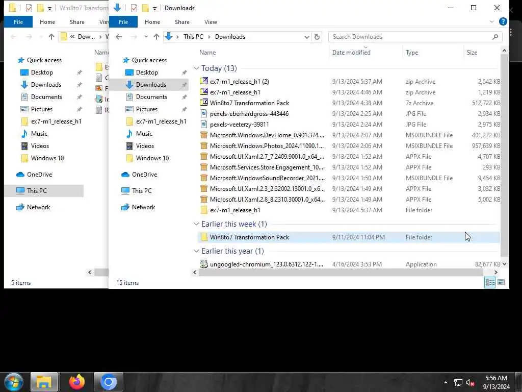Click the Back arrow in Downloads window
The height and width of the screenshot is (392, 522).
pos(119,37)
